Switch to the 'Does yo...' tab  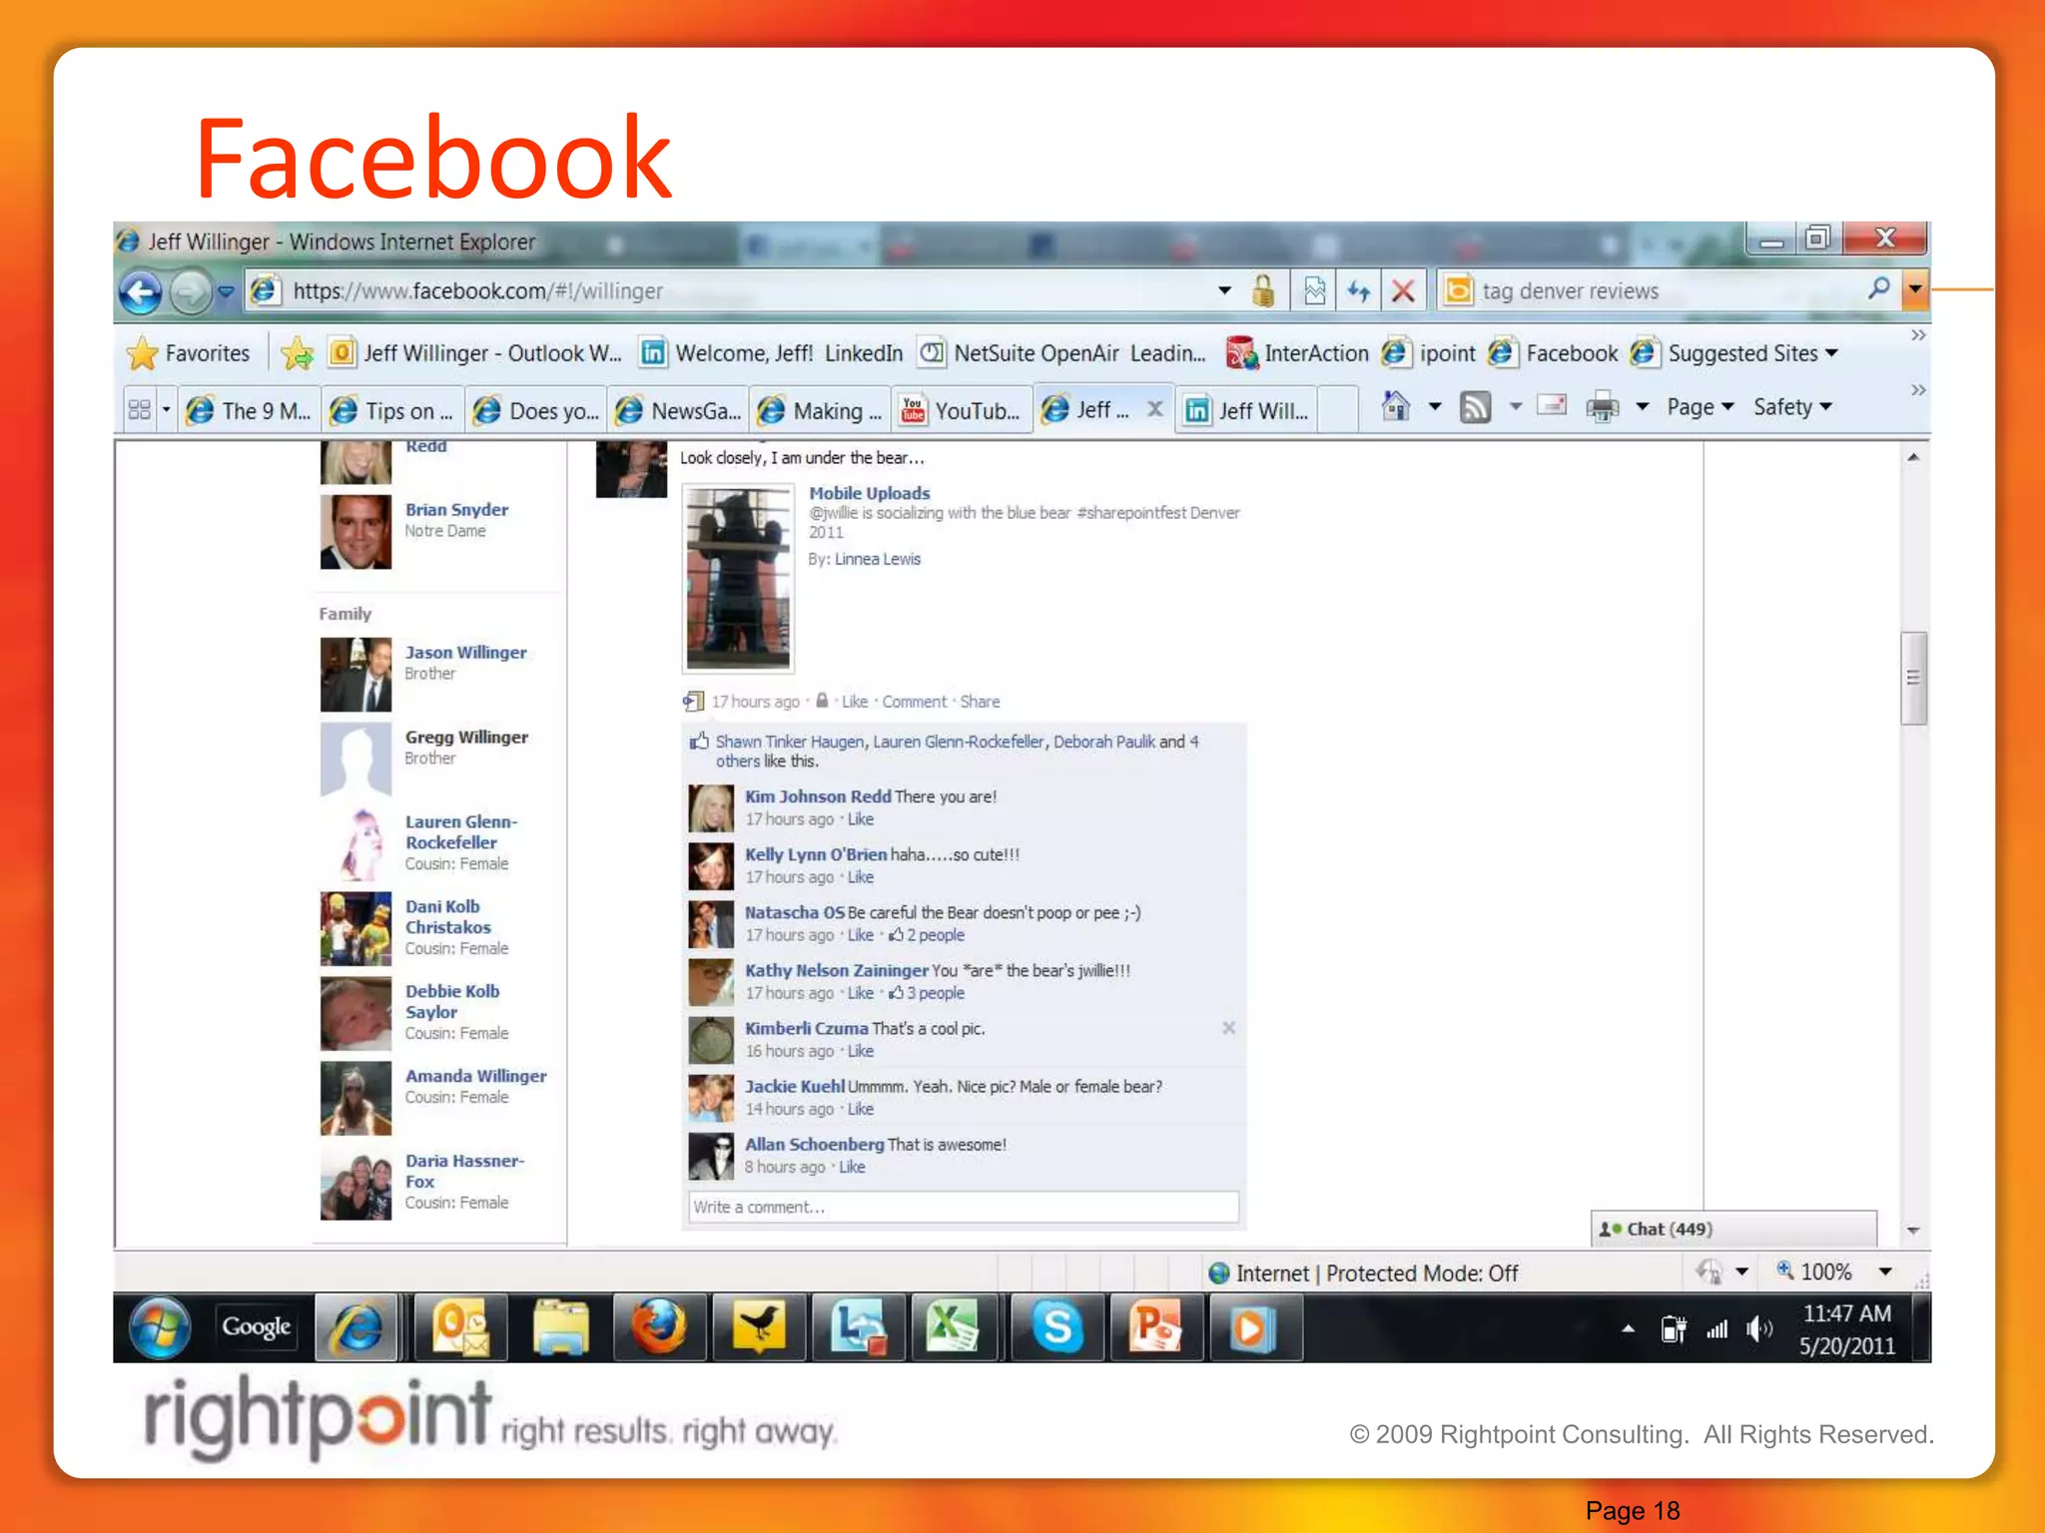click(536, 410)
